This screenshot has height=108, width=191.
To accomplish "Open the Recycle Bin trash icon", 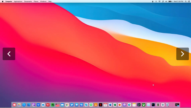I will 167,105.
